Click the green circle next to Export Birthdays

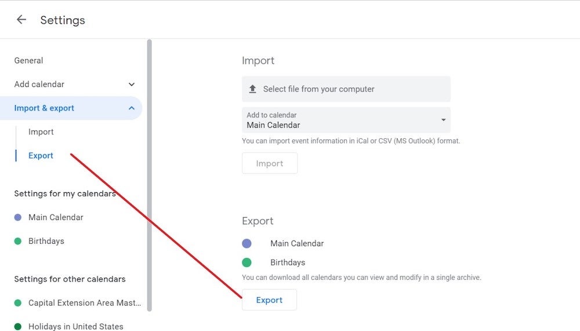click(x=246, y=262)
